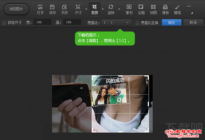Open the 模板 template tool

tap(165, 9)
